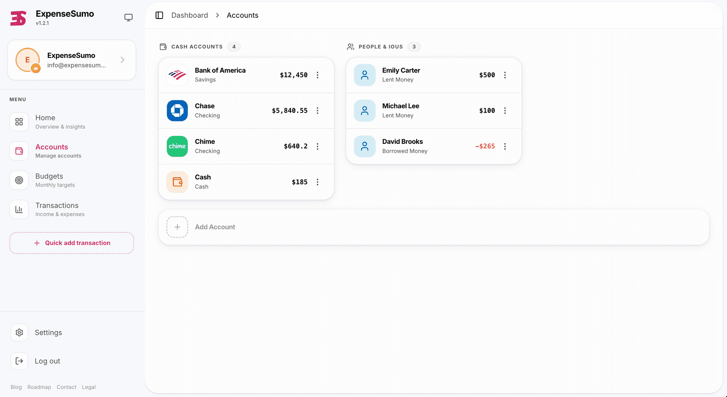Select the Bank of America account name
The image size is (727, 397).
click(220, 70)
